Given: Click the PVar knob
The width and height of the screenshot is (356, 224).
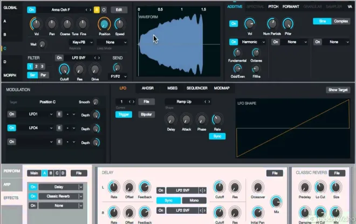Looking at the screenshot, I should [x=288, y=24].
